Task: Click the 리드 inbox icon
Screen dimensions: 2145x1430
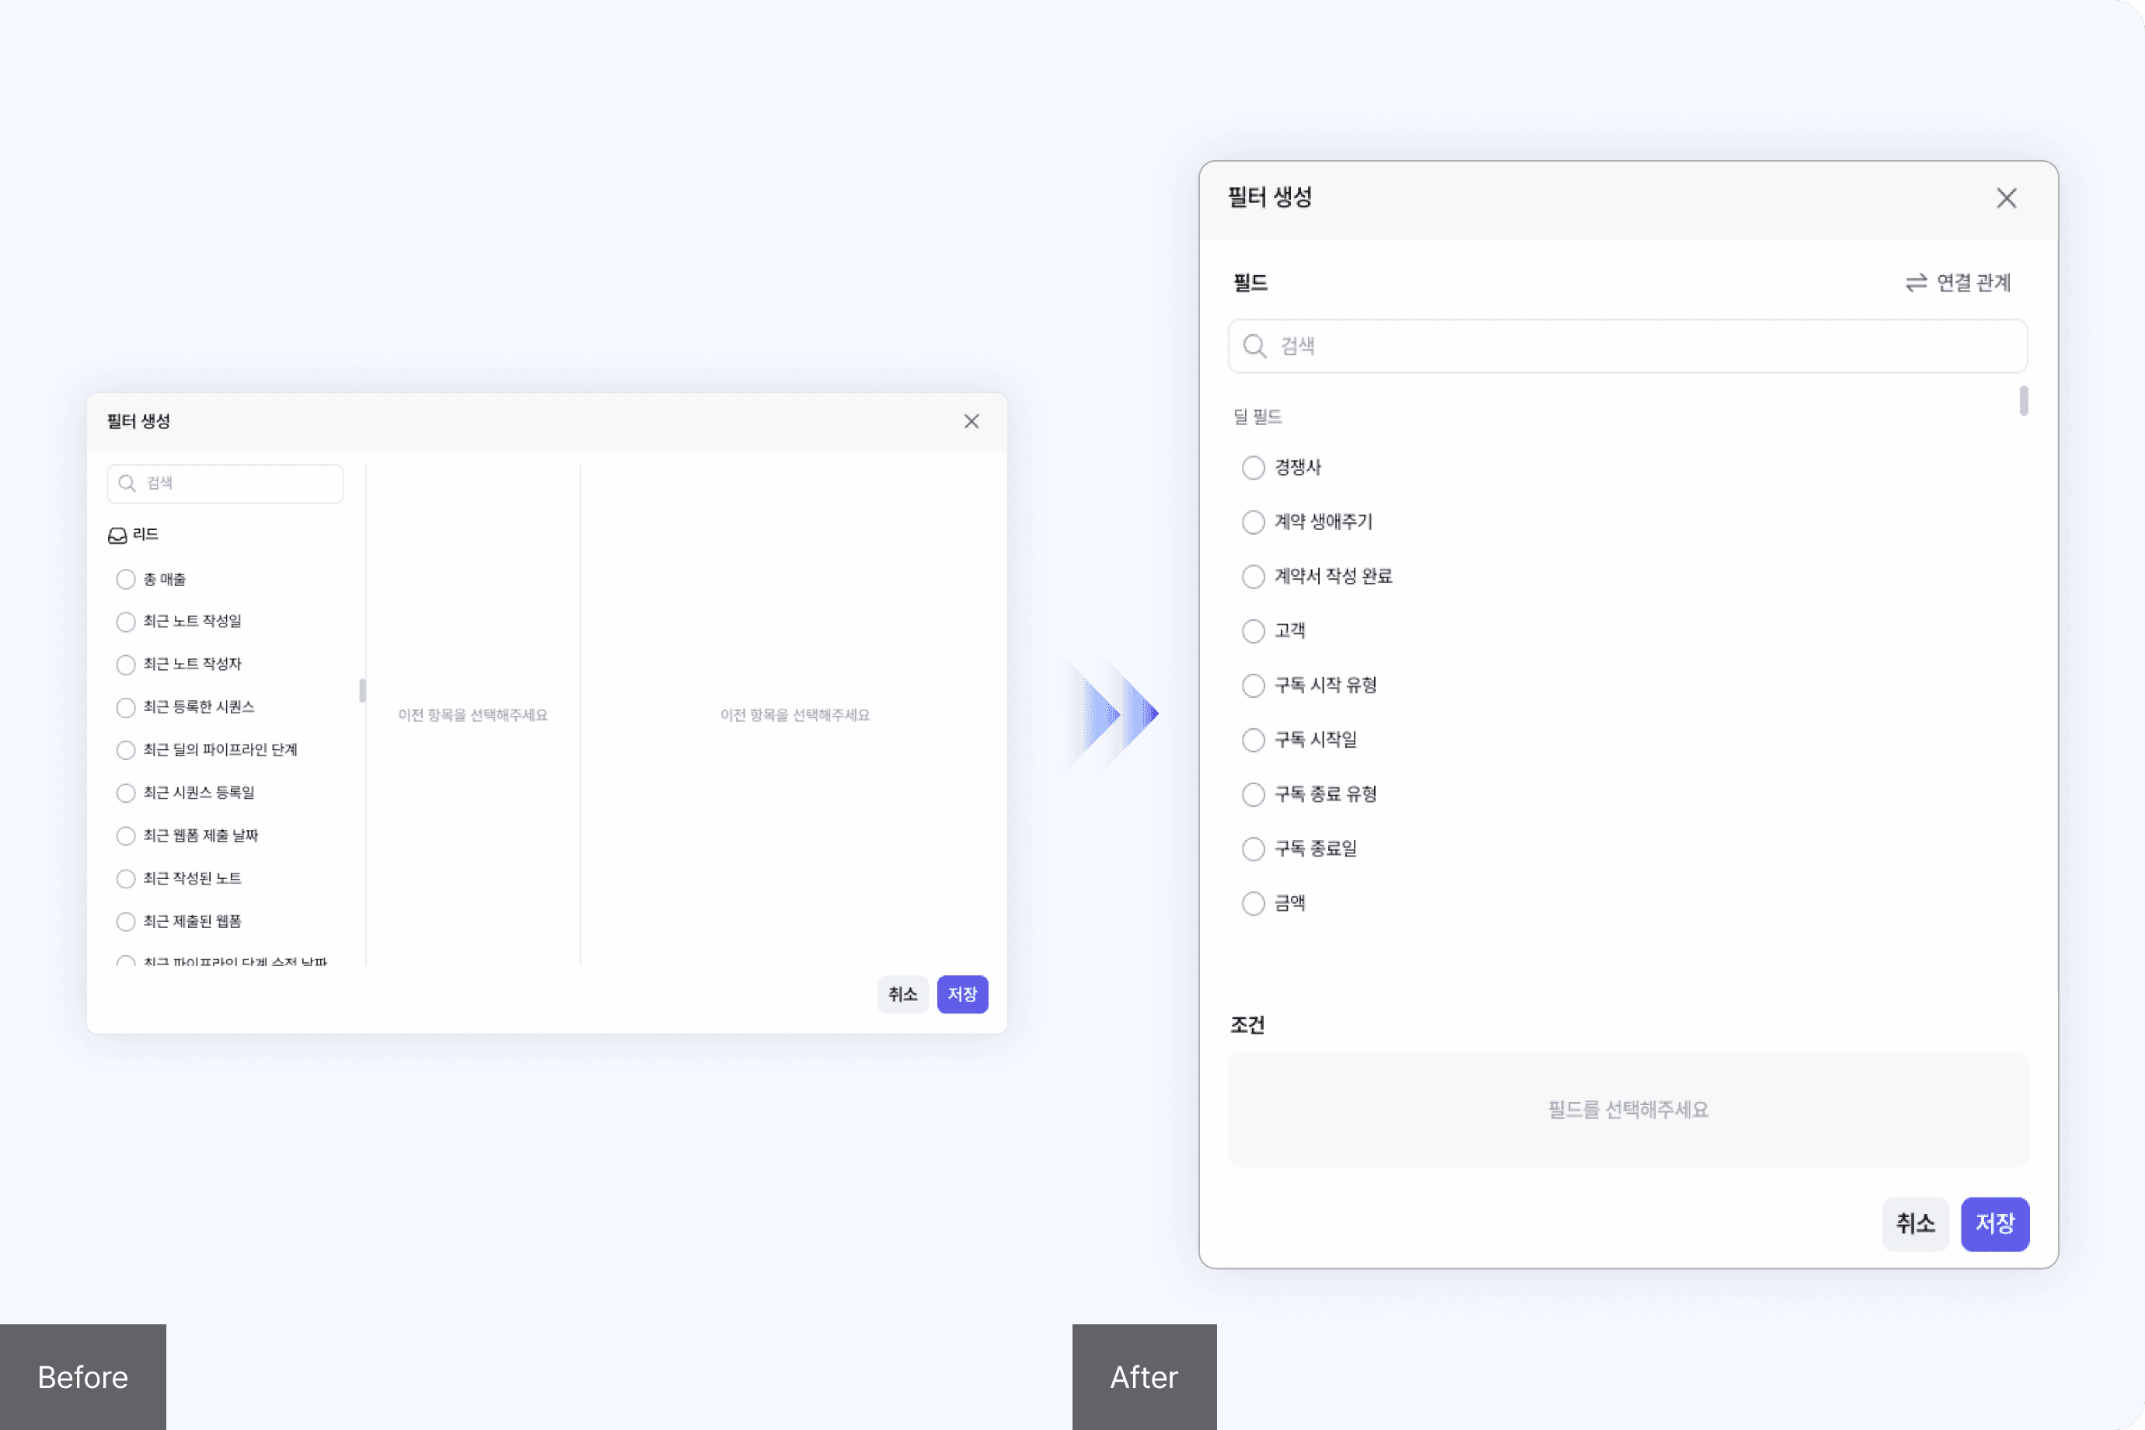Action: (x=117, y=535)
